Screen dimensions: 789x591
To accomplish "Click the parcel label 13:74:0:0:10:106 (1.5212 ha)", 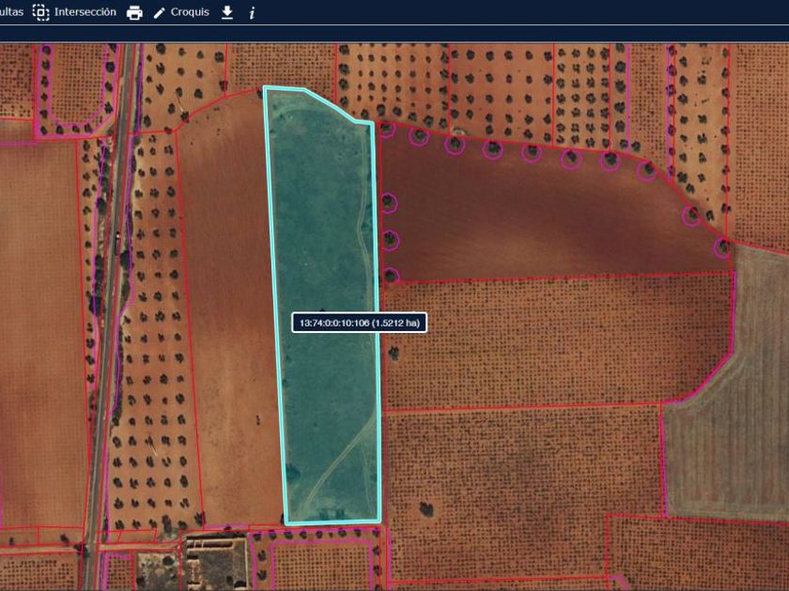I will tap(359, 323).
